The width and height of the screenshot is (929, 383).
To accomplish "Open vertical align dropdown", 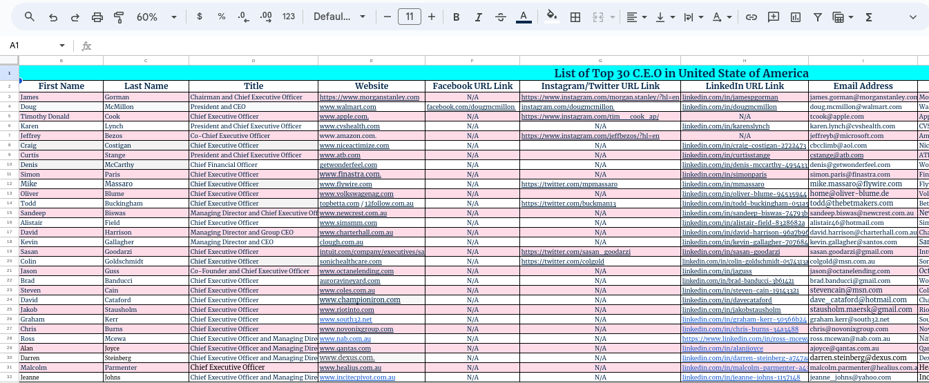I will pos(664,17).
